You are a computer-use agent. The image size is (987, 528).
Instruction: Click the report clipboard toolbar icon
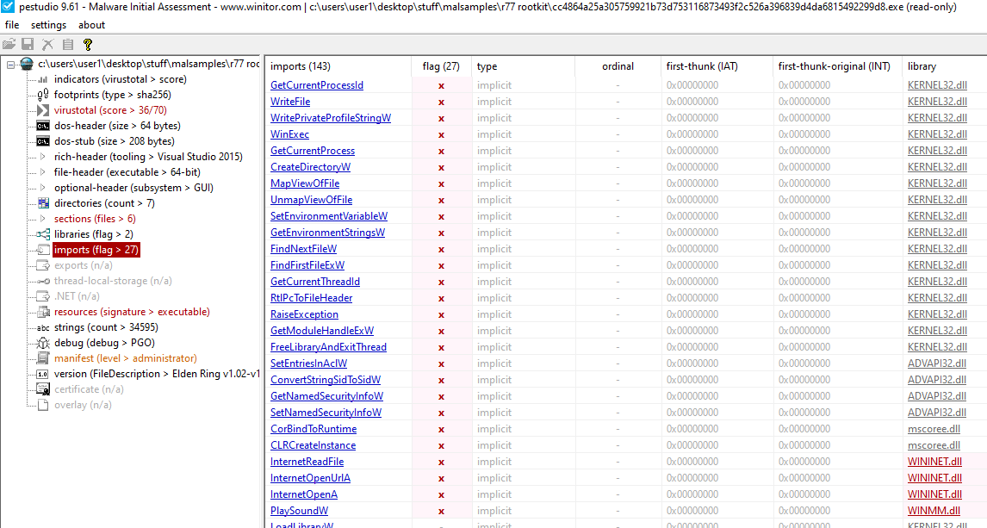click(67, 44)
